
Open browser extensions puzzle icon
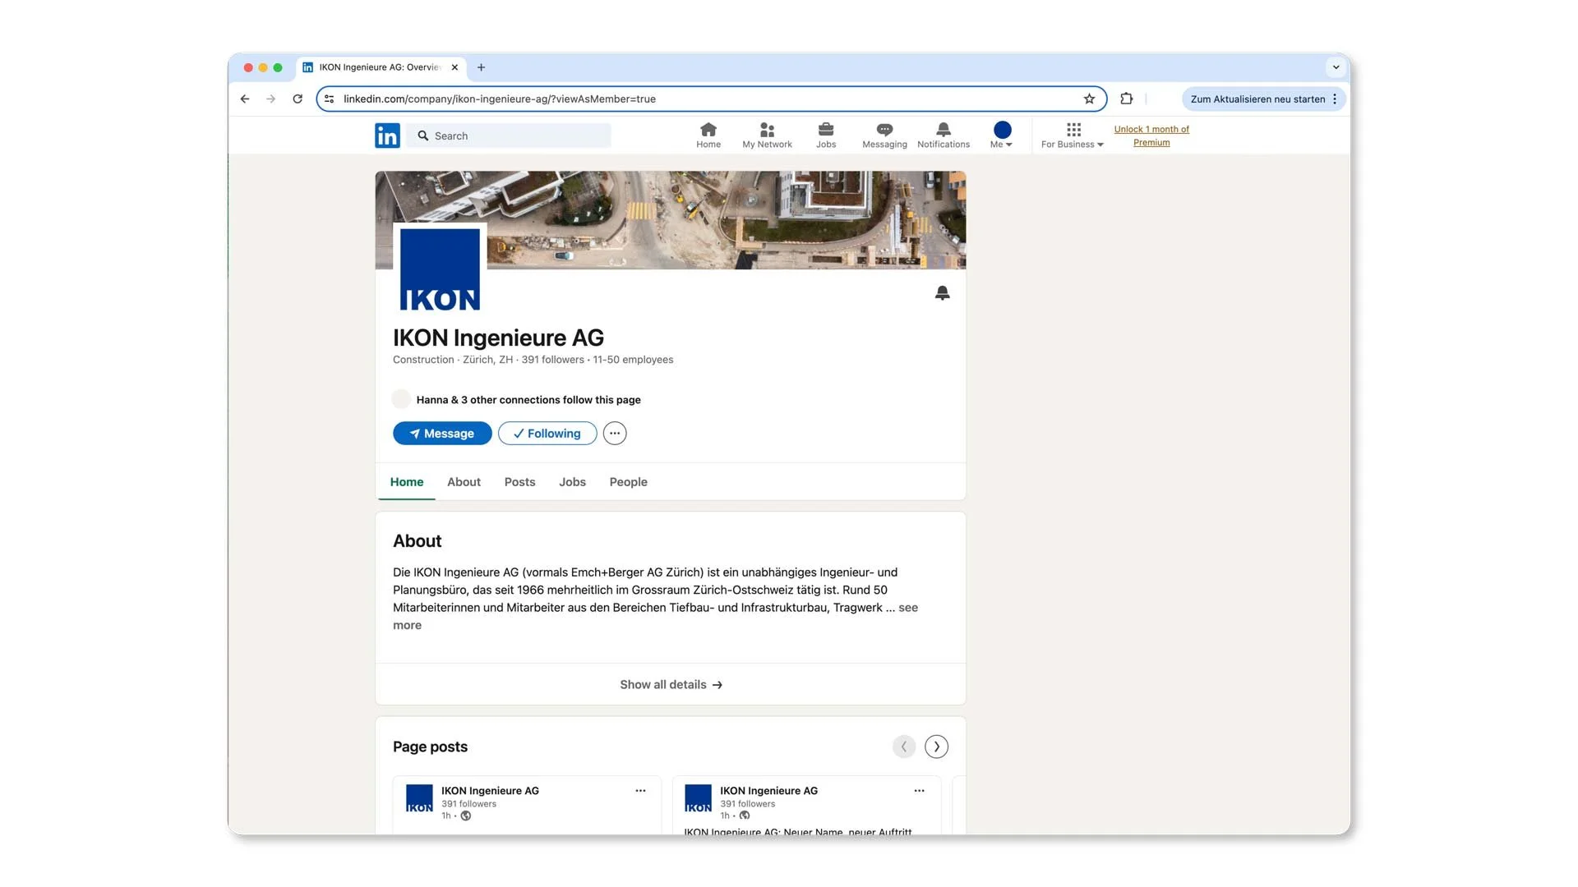(x=1126, y=99)
